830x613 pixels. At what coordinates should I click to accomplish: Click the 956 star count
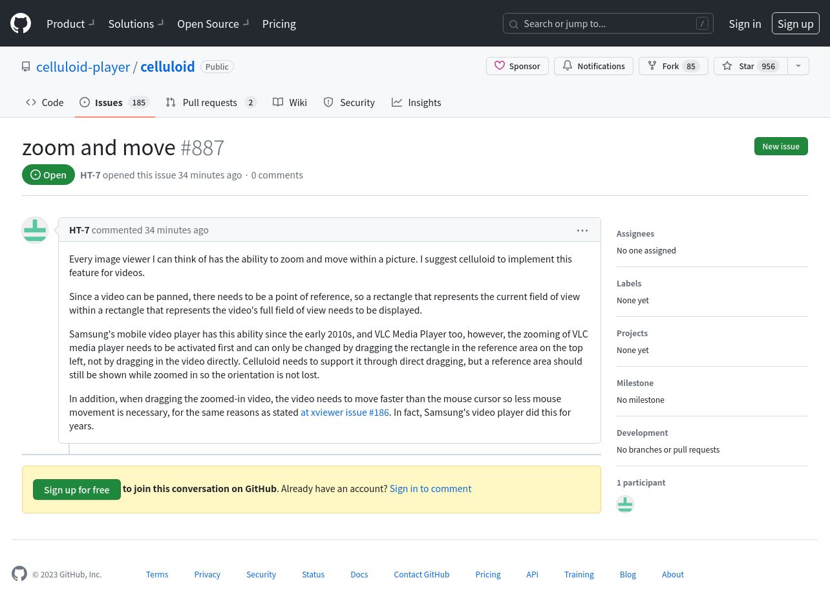(769, 66)
